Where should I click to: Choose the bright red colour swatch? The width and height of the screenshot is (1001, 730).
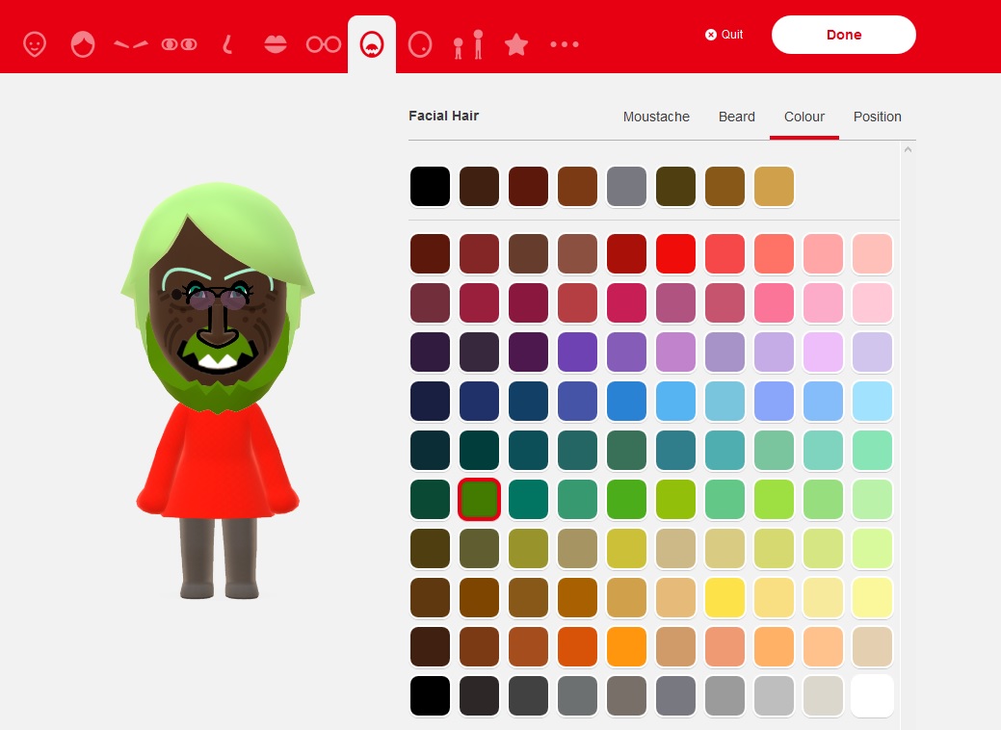pyautogui.click(x=675, y=253)
